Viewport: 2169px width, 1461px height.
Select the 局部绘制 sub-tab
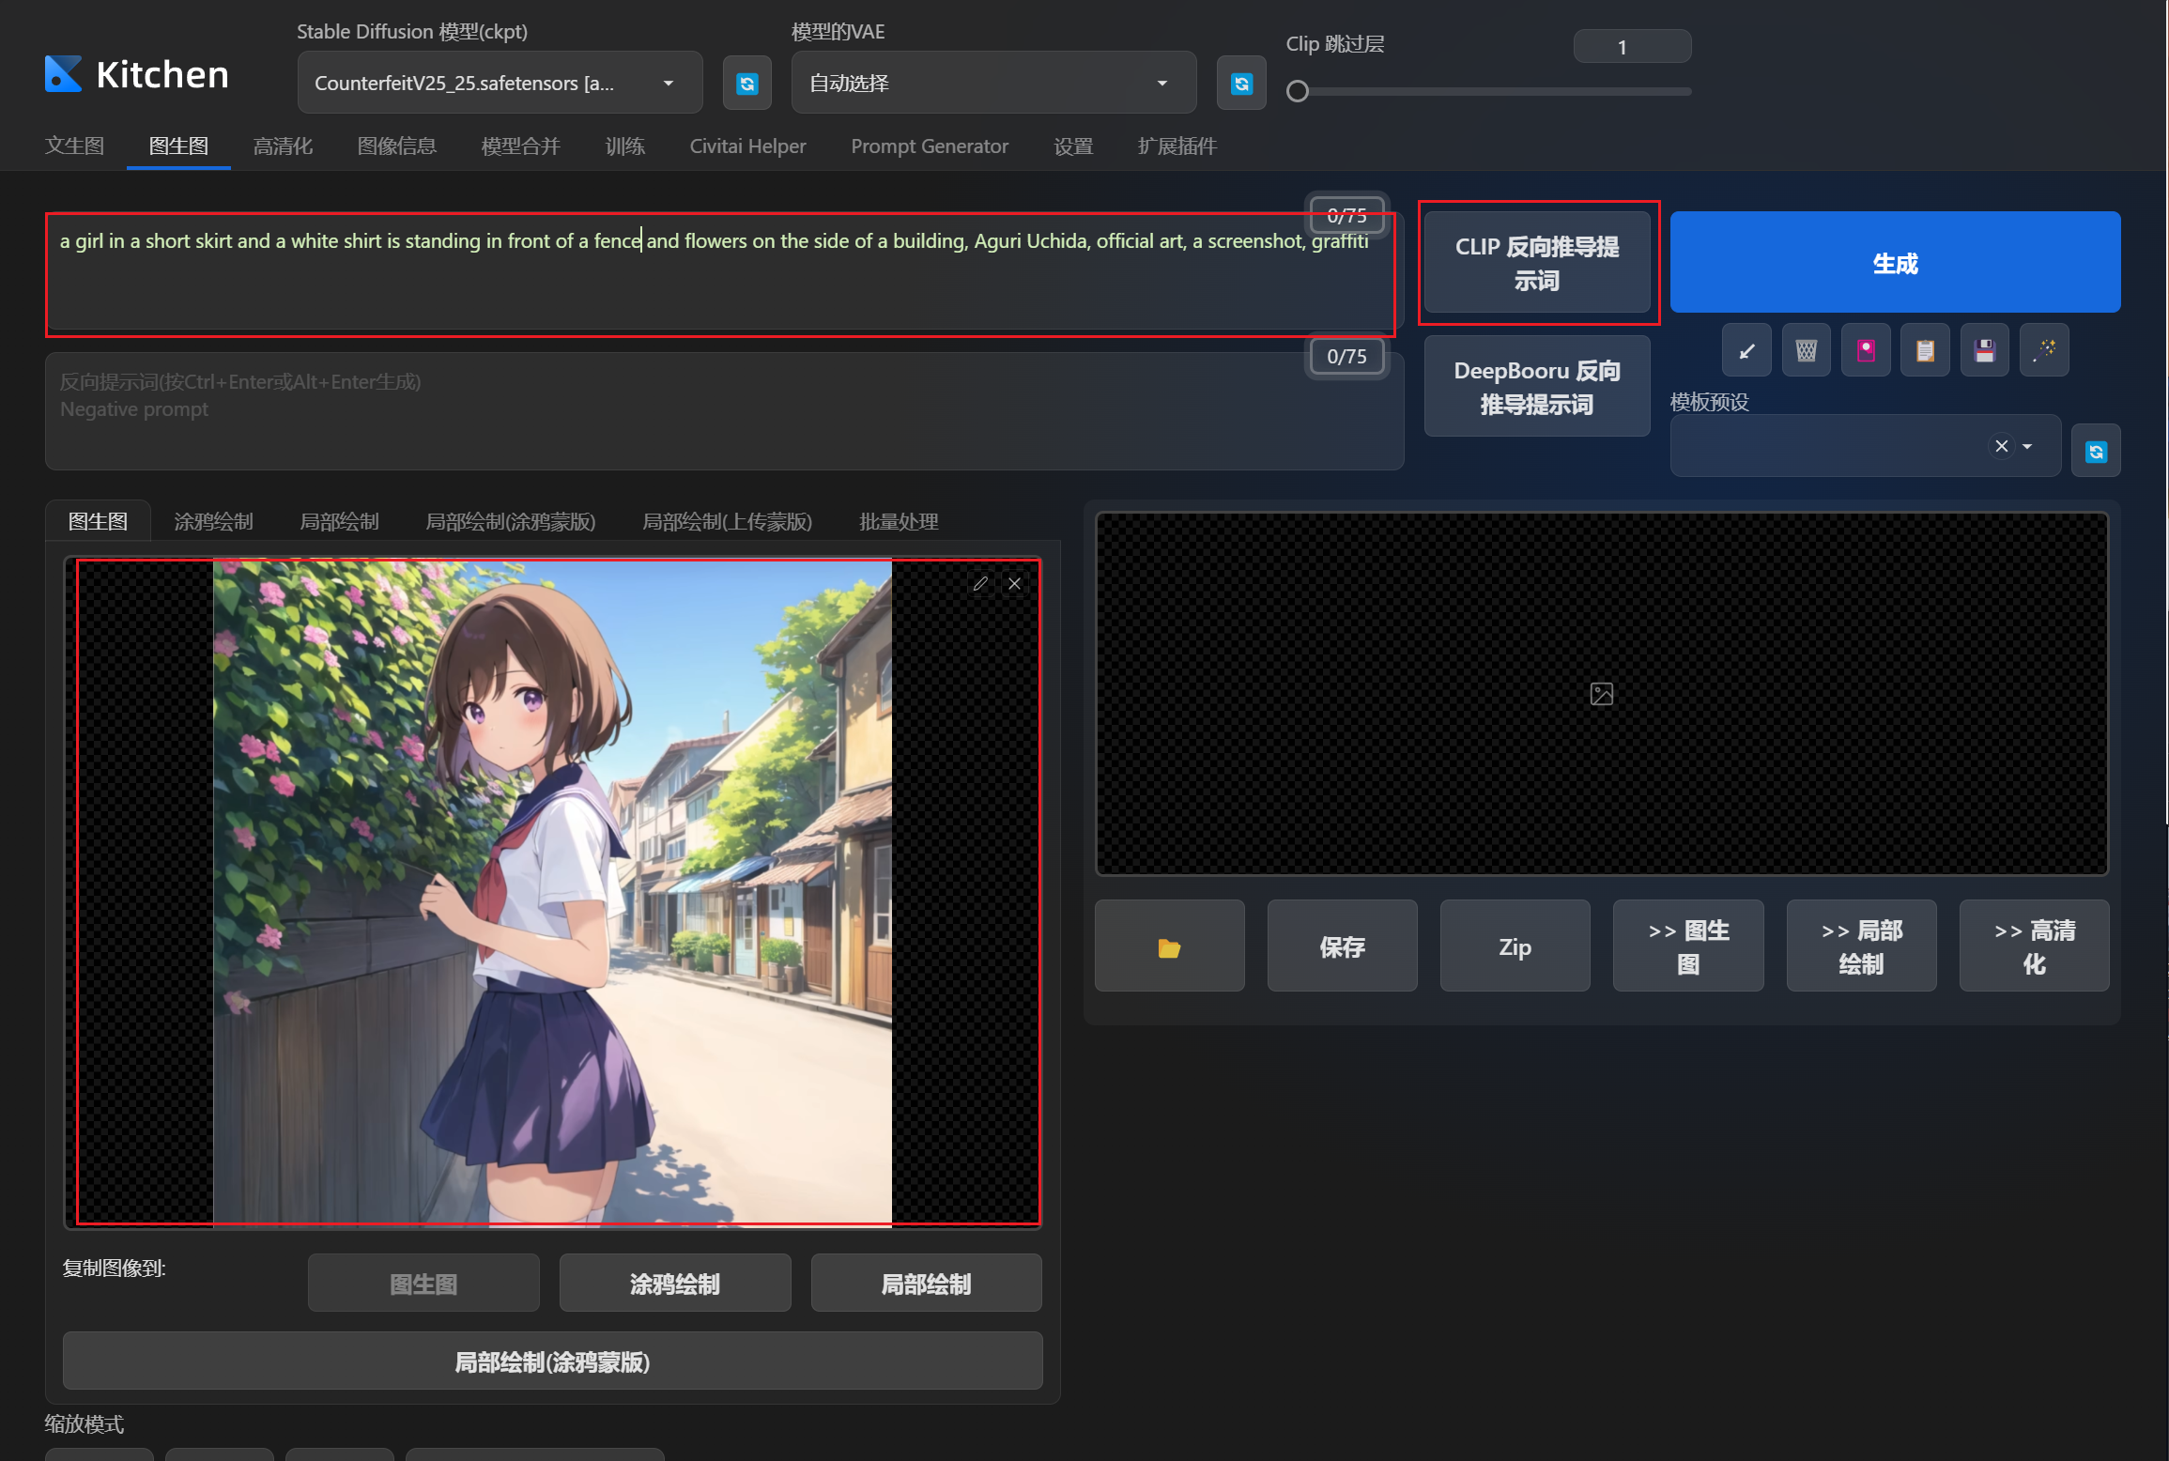coord(339,522)
